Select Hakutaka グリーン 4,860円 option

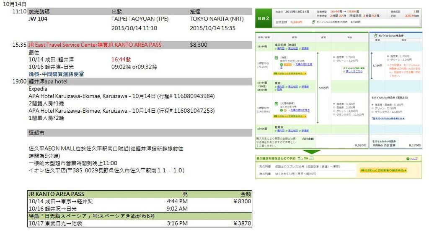(x=334, y=111)
